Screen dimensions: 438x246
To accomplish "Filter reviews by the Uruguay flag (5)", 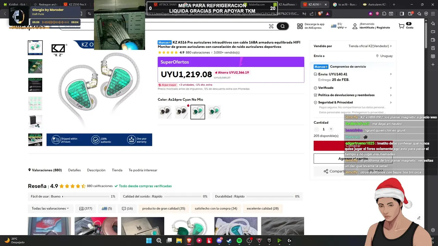I will click(107, 208).
